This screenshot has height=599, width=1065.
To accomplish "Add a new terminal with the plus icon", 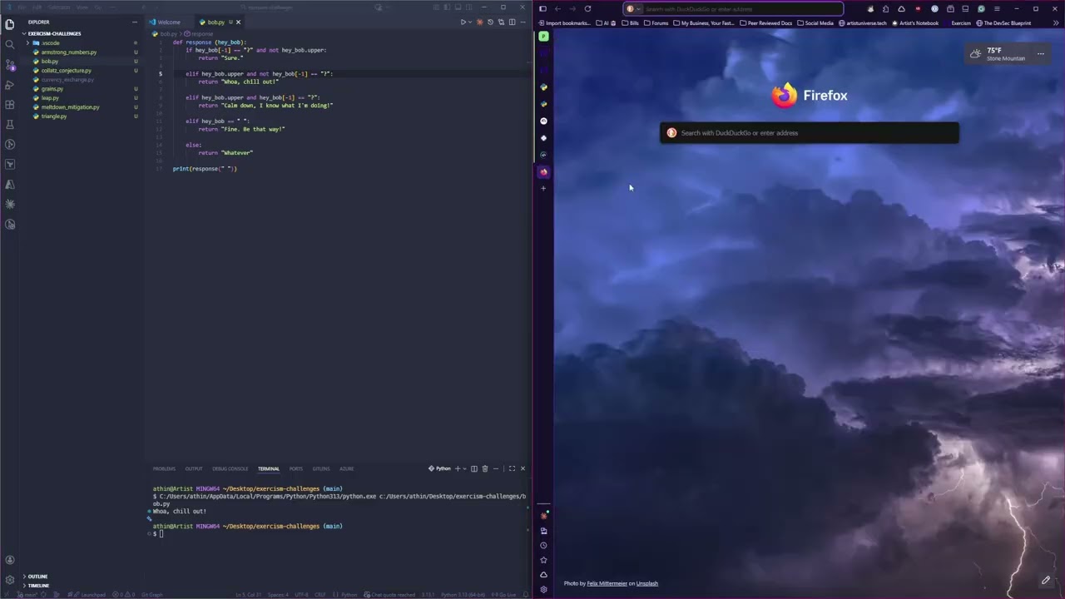I will pos(457,468).
